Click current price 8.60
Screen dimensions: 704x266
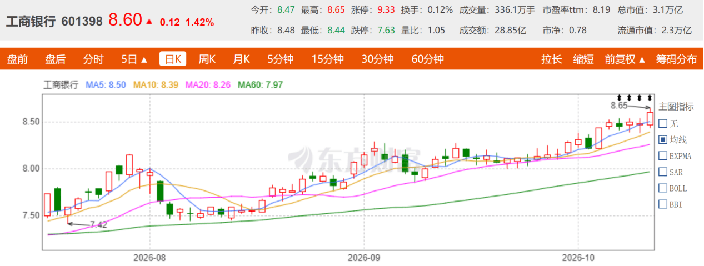point(125,20)
